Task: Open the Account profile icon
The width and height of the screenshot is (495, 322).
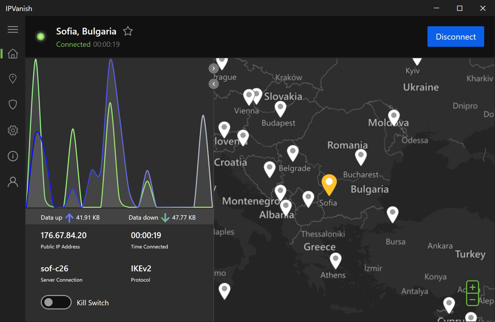Action: (x=13, y=182)
